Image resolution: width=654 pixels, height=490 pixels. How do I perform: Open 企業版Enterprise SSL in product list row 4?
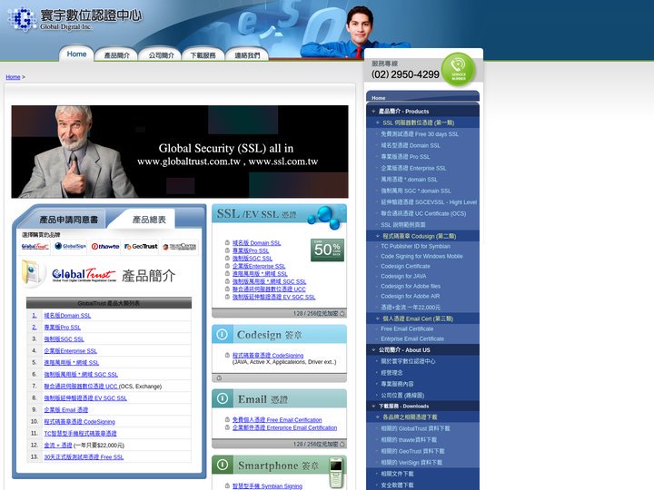tap(70, 351)
